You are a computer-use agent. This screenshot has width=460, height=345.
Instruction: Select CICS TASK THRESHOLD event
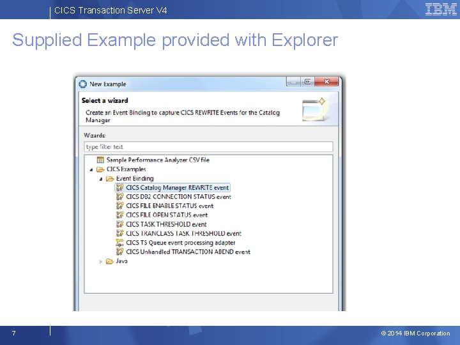pos(166,224)
